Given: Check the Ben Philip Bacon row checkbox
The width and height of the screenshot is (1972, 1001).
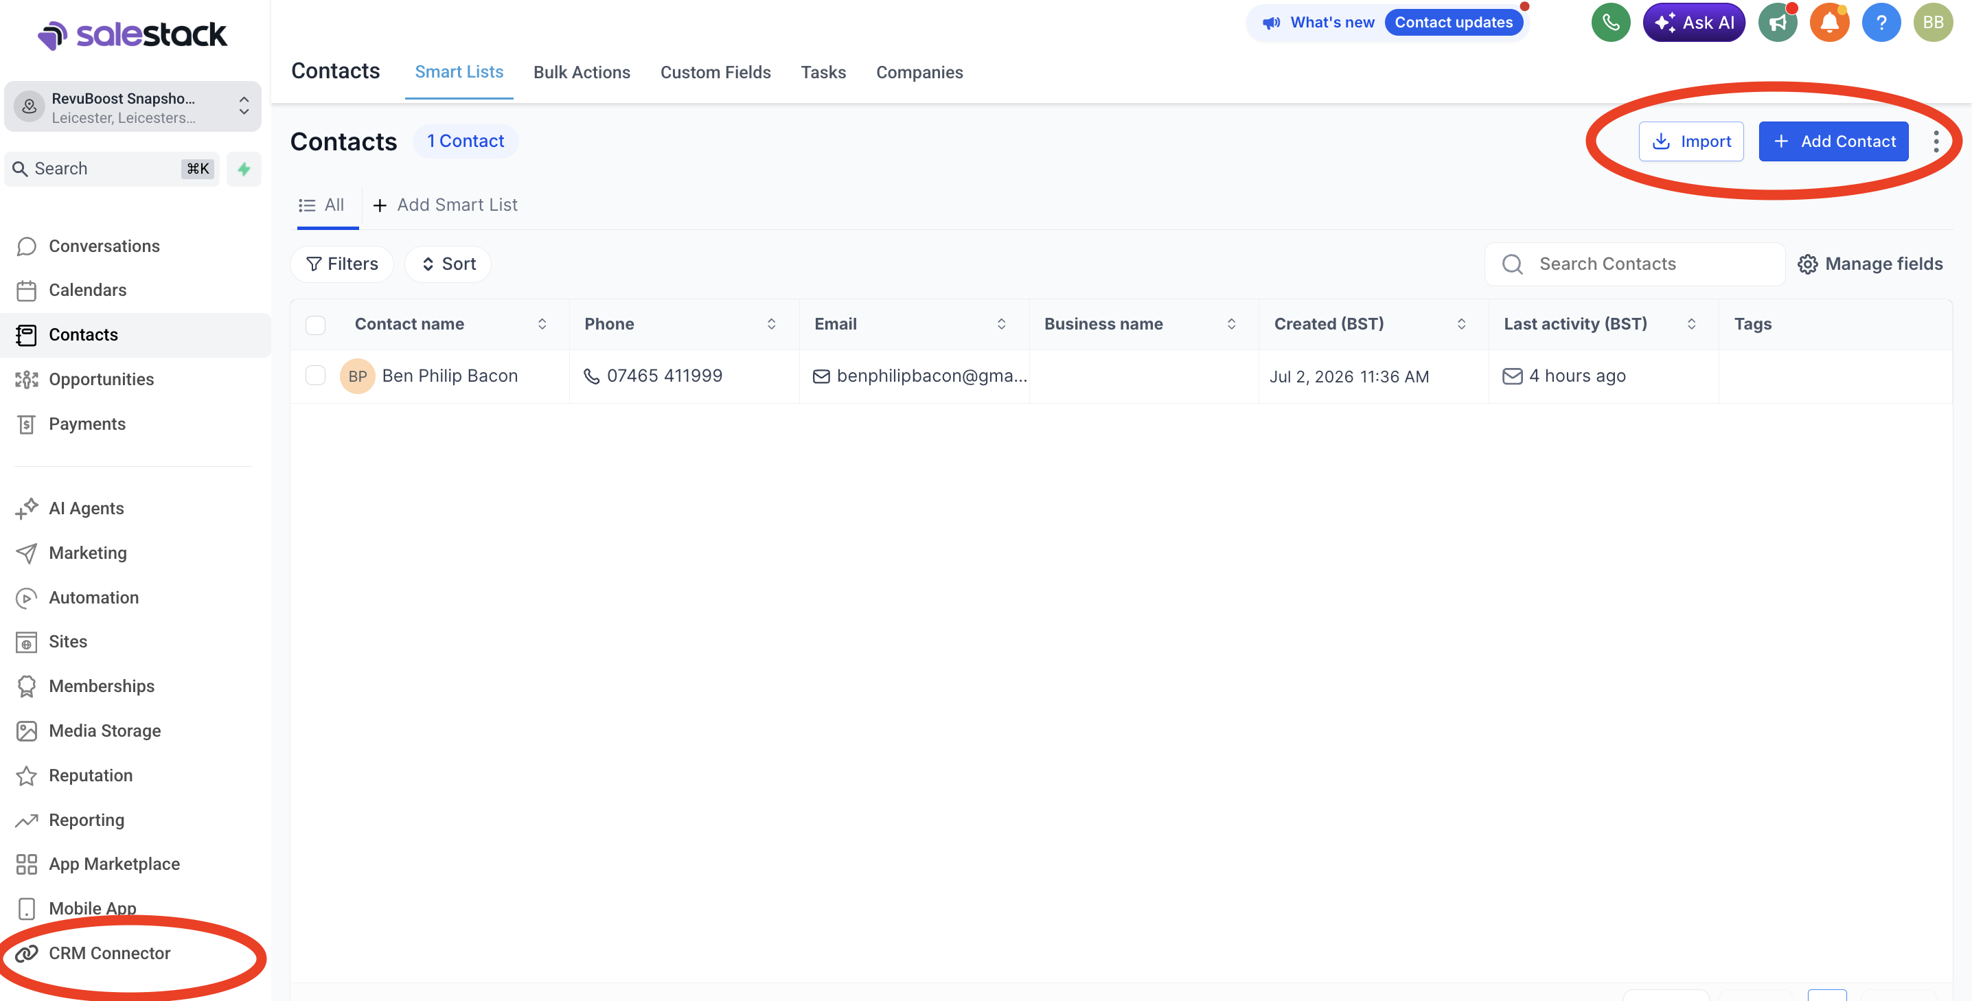Looking at the screenshot, I should 315,376.
